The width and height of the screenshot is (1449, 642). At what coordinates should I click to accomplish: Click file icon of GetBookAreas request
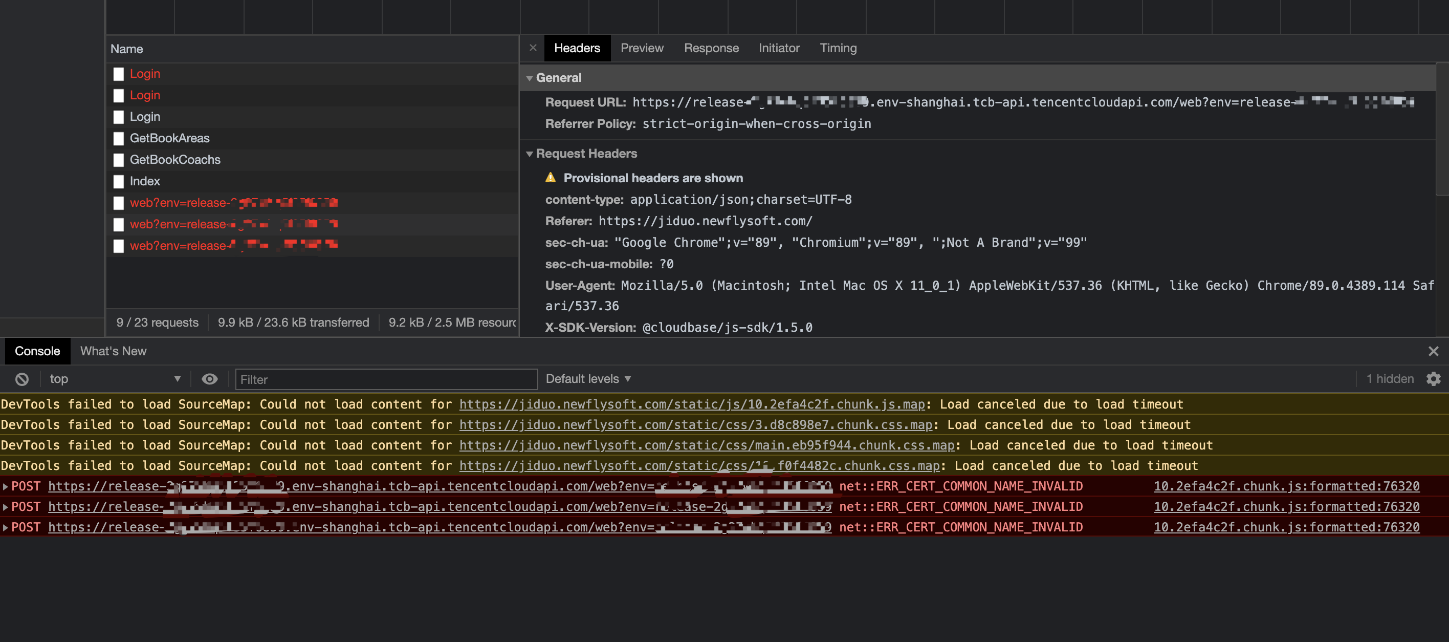[118, 138]
